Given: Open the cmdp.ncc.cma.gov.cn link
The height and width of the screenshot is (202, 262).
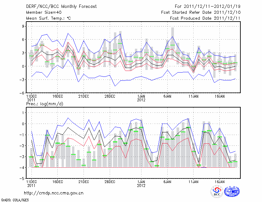Looking at the screenshot, I should [x=54, y=193].
